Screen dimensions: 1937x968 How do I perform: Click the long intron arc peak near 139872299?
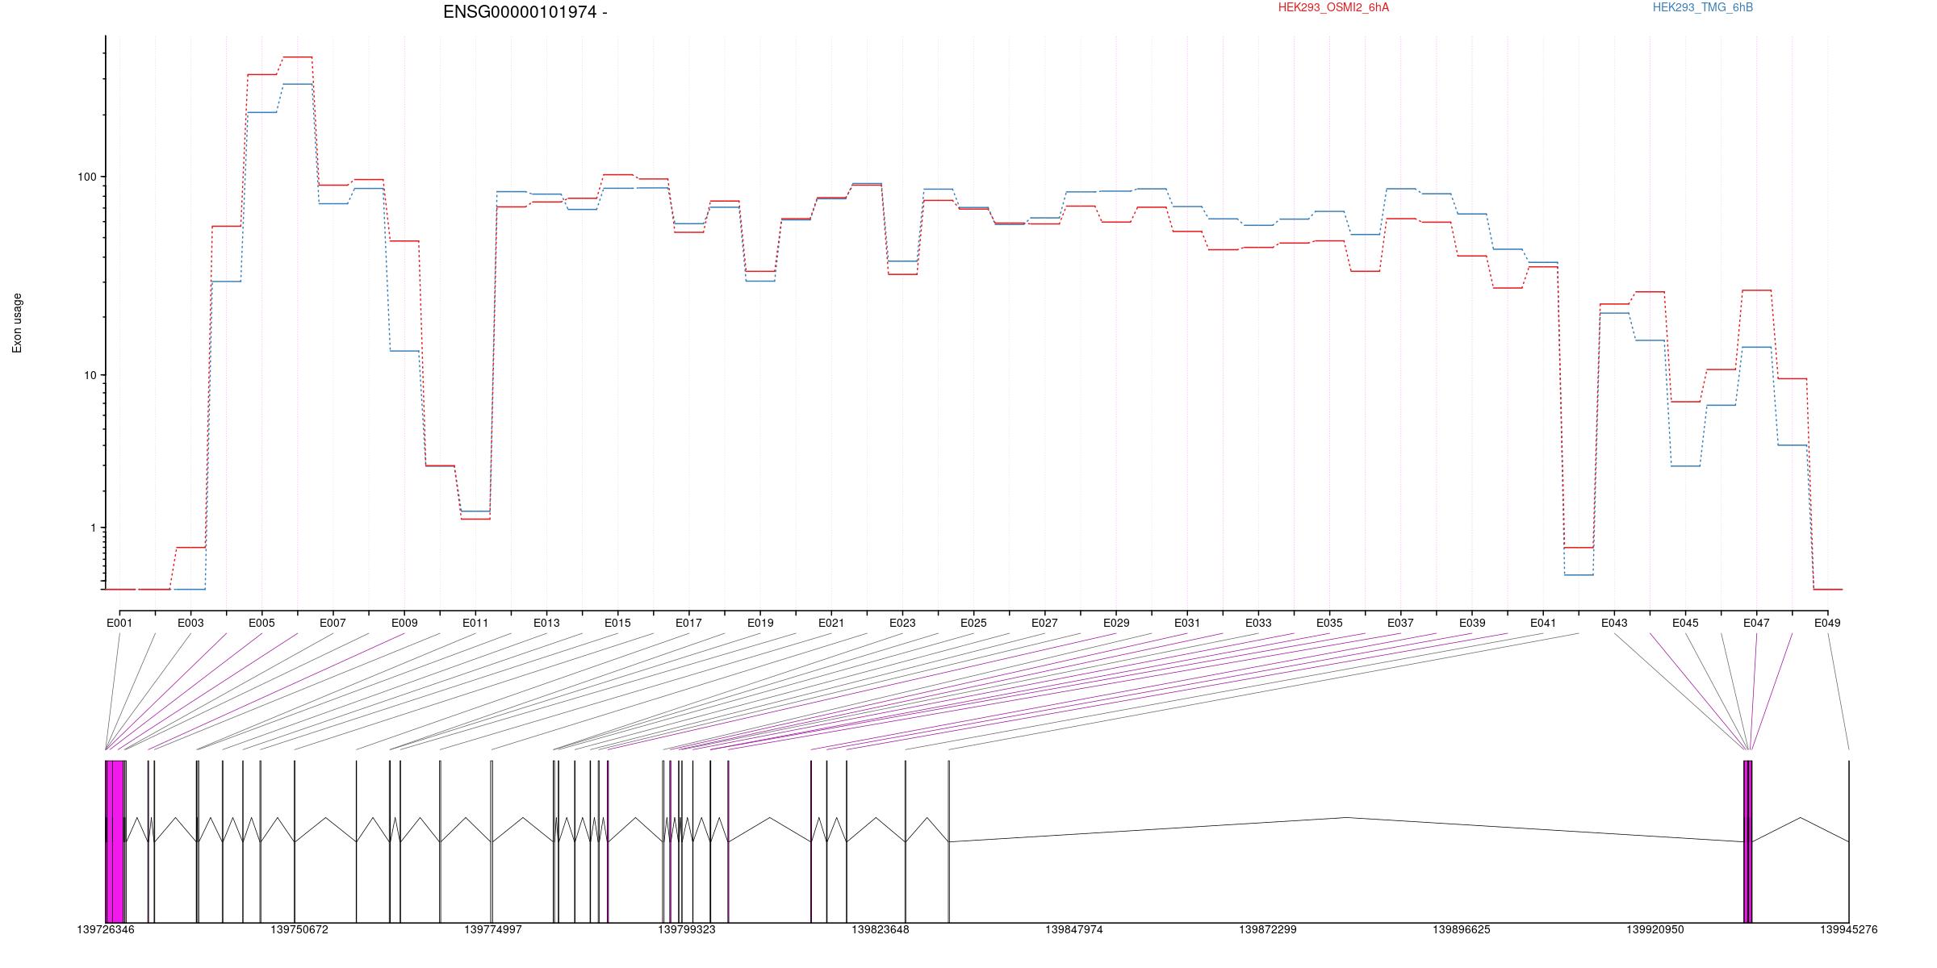[x=1346, y=818]
